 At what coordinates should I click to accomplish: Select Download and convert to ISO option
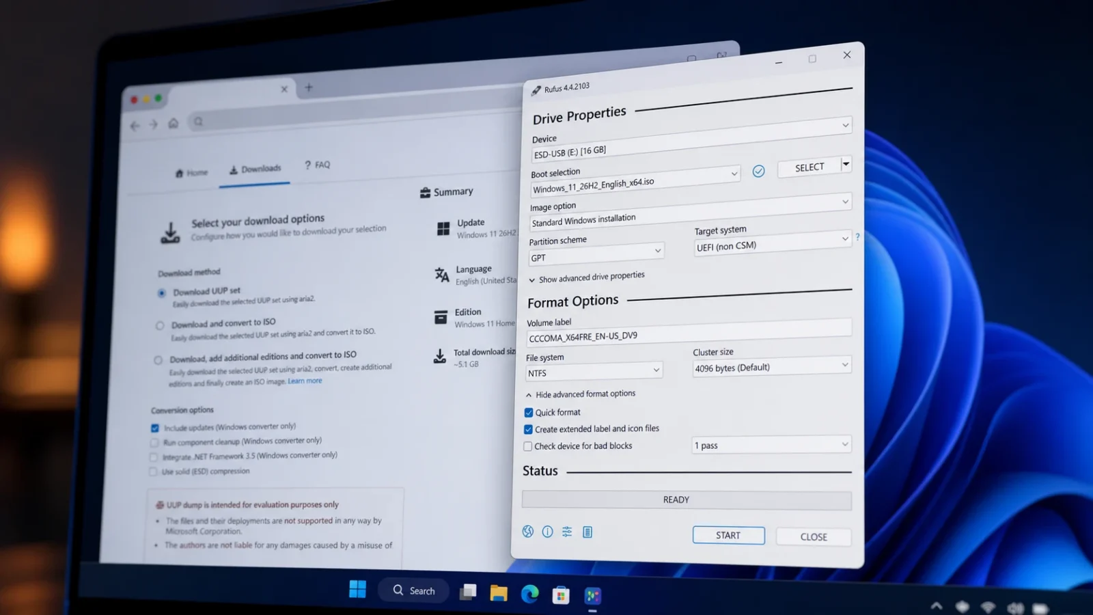[x=160, y=326]
